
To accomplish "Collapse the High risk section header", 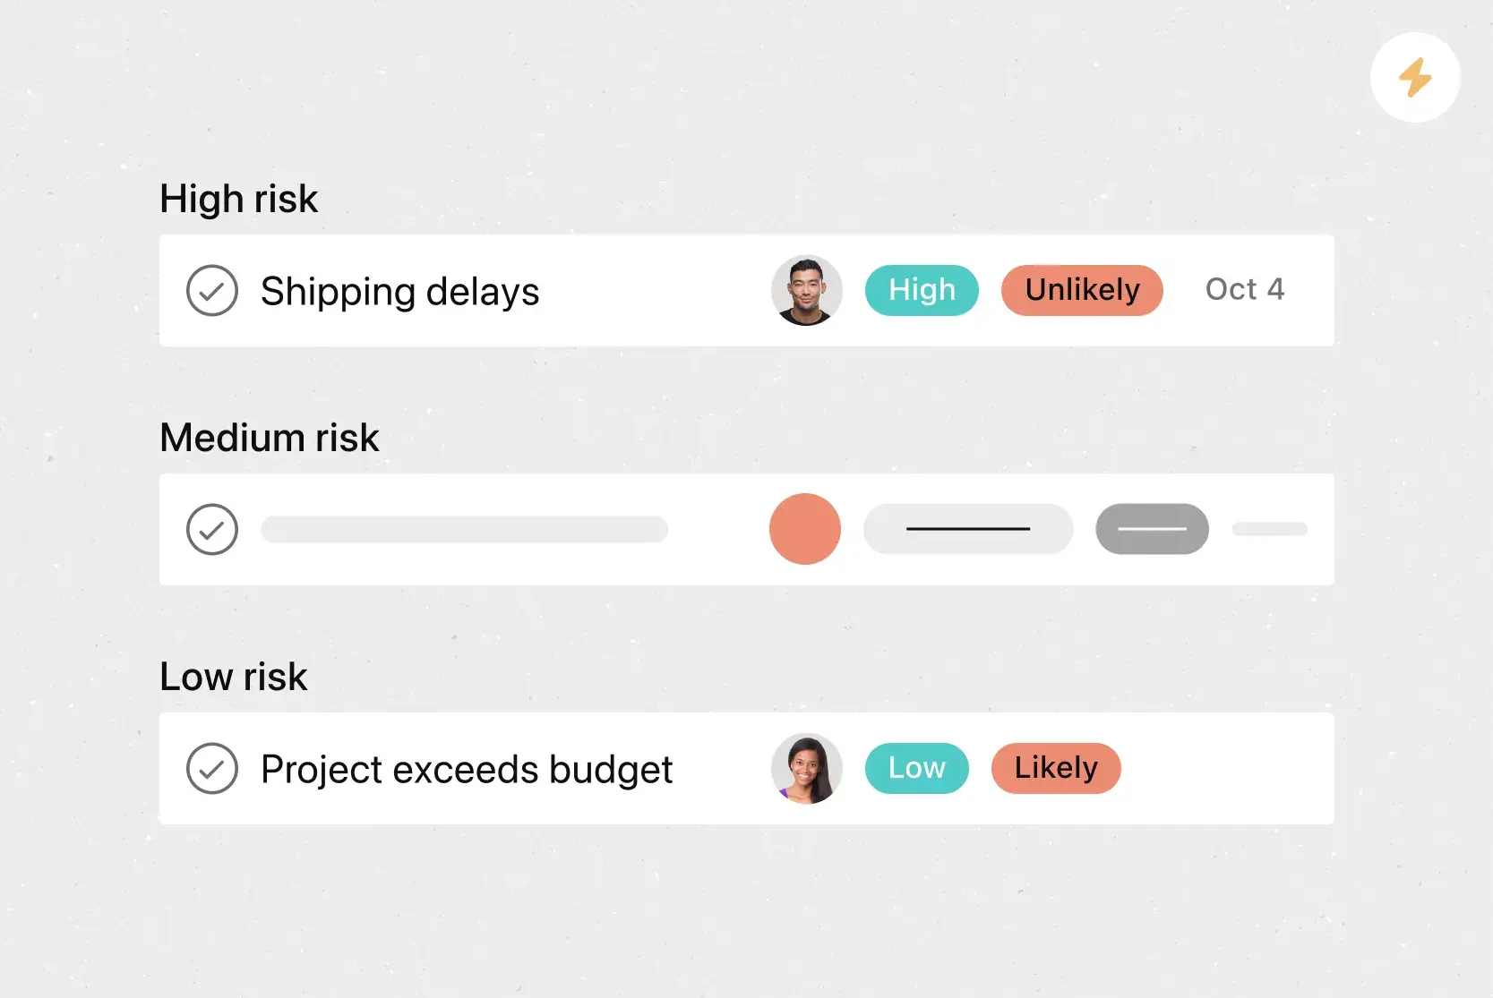I will [238, 199].
